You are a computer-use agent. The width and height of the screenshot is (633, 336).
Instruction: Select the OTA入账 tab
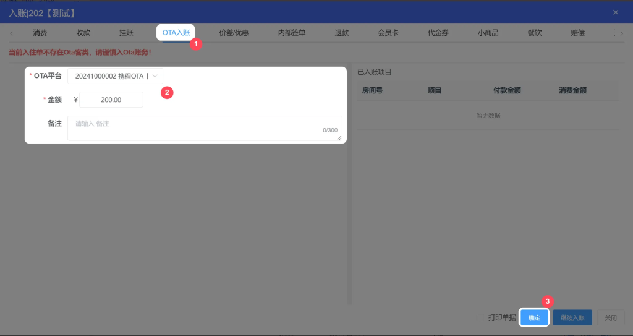[176, 33]
